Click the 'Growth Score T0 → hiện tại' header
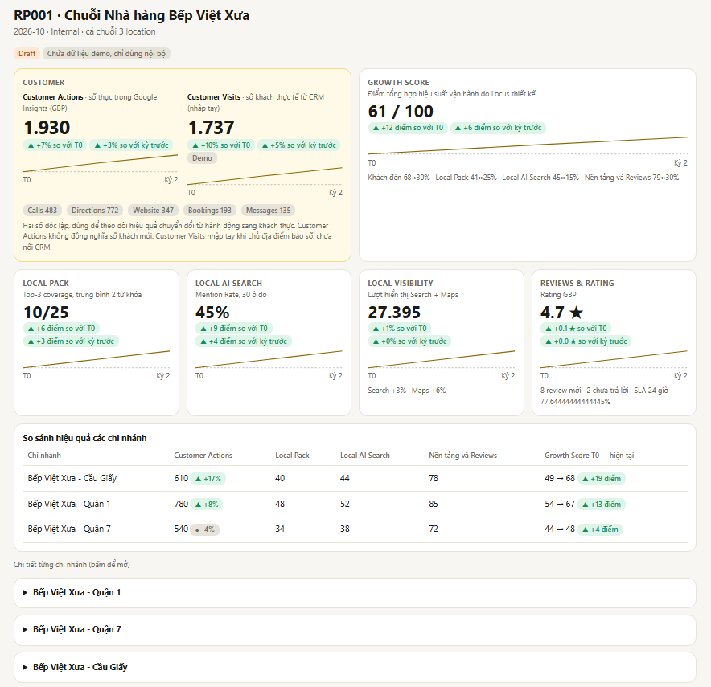 pyautogui.click(x=589, y=456)
